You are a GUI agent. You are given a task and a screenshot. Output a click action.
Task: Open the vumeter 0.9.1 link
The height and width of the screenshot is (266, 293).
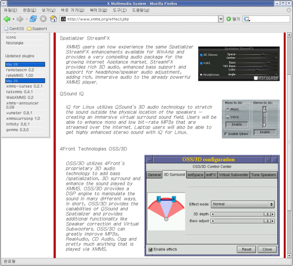(x=19, y=113)
